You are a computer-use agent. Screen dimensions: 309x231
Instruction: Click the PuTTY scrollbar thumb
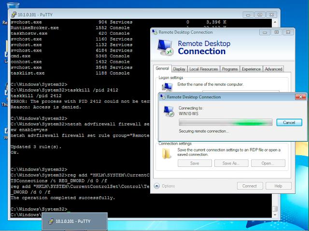(x=275, y=208)
